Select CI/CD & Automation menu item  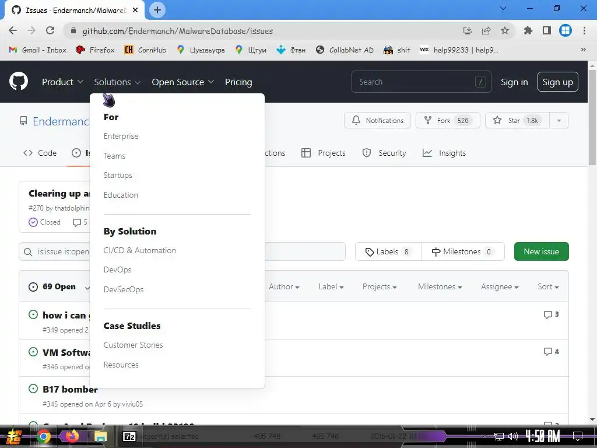[x=140, y=250]
